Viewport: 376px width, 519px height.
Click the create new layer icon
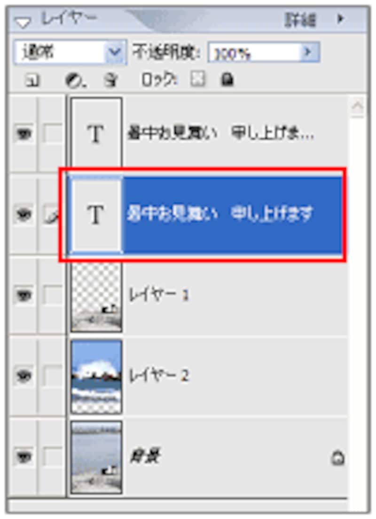click(x=32, y=80)
